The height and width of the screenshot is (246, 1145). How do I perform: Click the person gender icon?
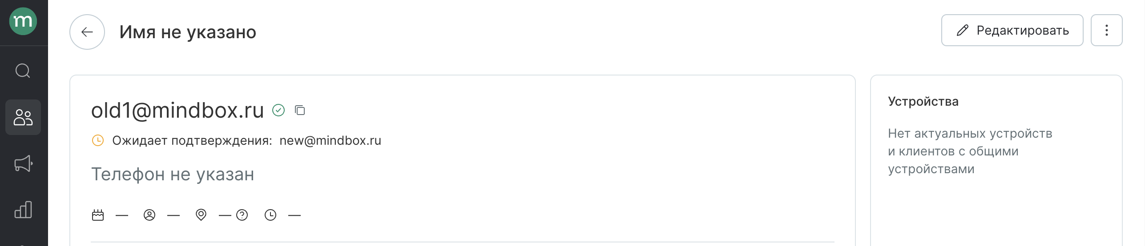click(x=149, y=215)
